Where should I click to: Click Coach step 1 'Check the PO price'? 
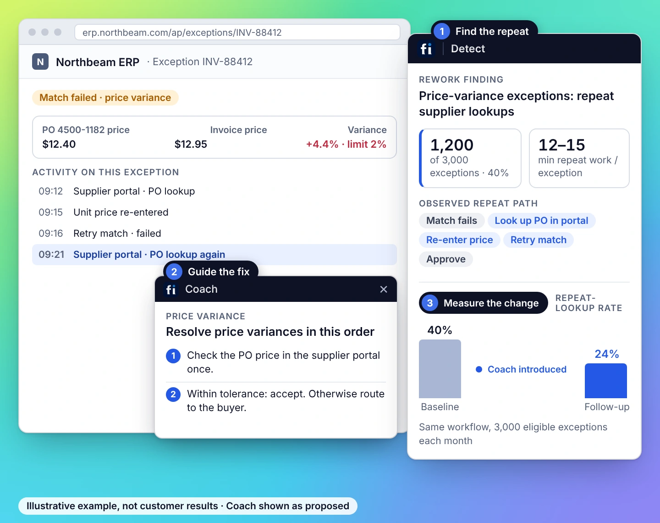276,362
